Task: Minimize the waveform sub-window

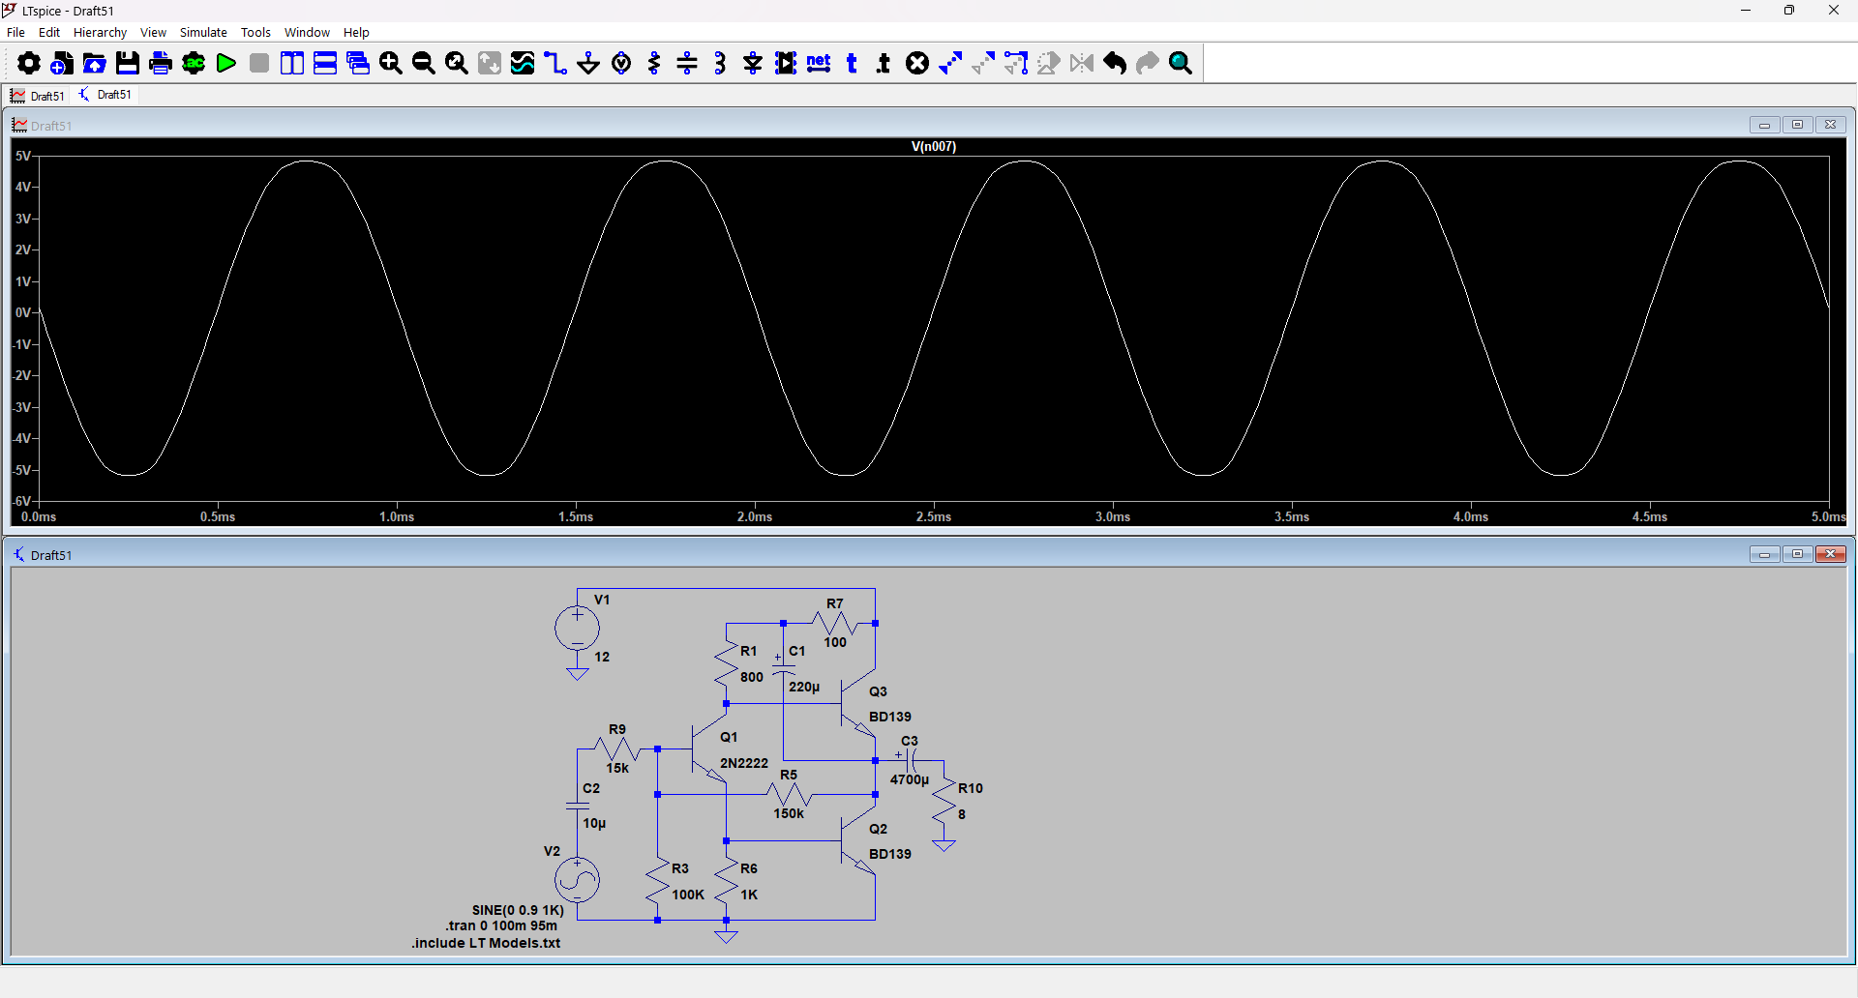Action: pyautogui.click(x=1764, y=125)
